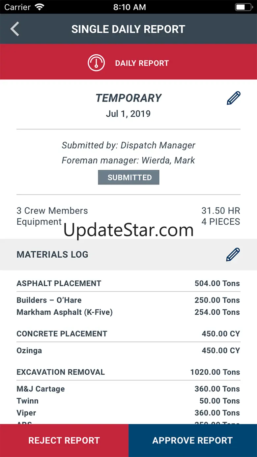Tap the Submitted status badge

pyautogui.click(x=128, y=177)
